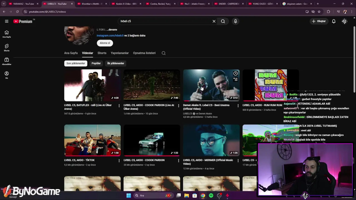Click the page vertical scrollbar
This screenshot has width=356, height=200.
[354, 59]
